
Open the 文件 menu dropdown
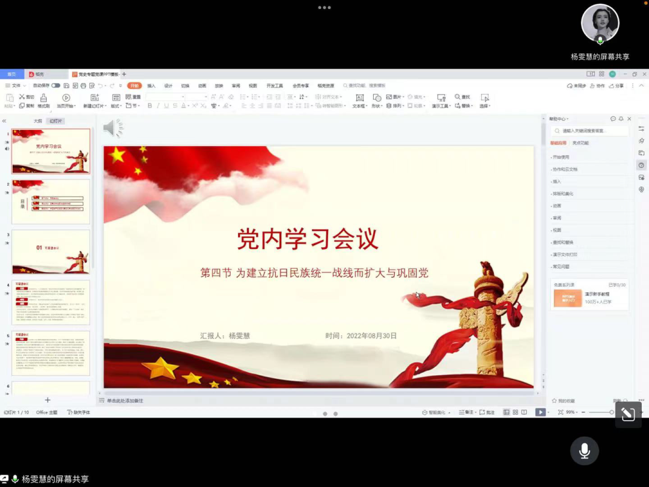16,86
